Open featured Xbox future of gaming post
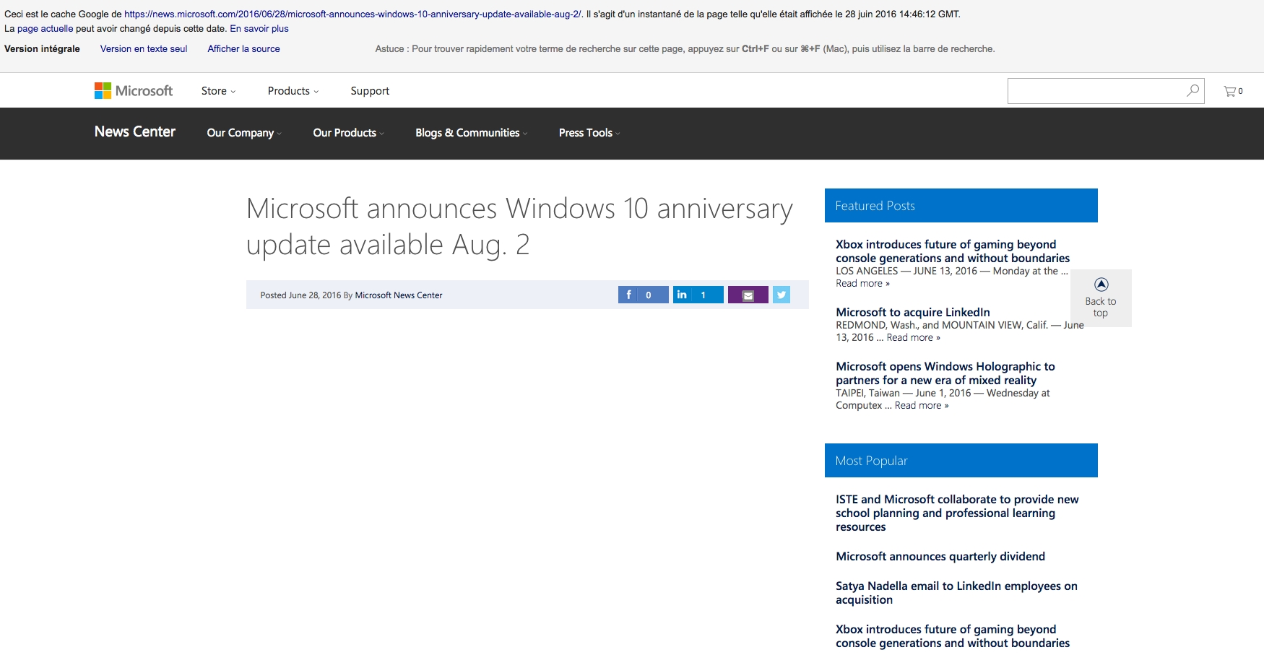Image resolution: width=1264 pixels, height=668 pixels. pyautogui.click(x=953, y=251)
